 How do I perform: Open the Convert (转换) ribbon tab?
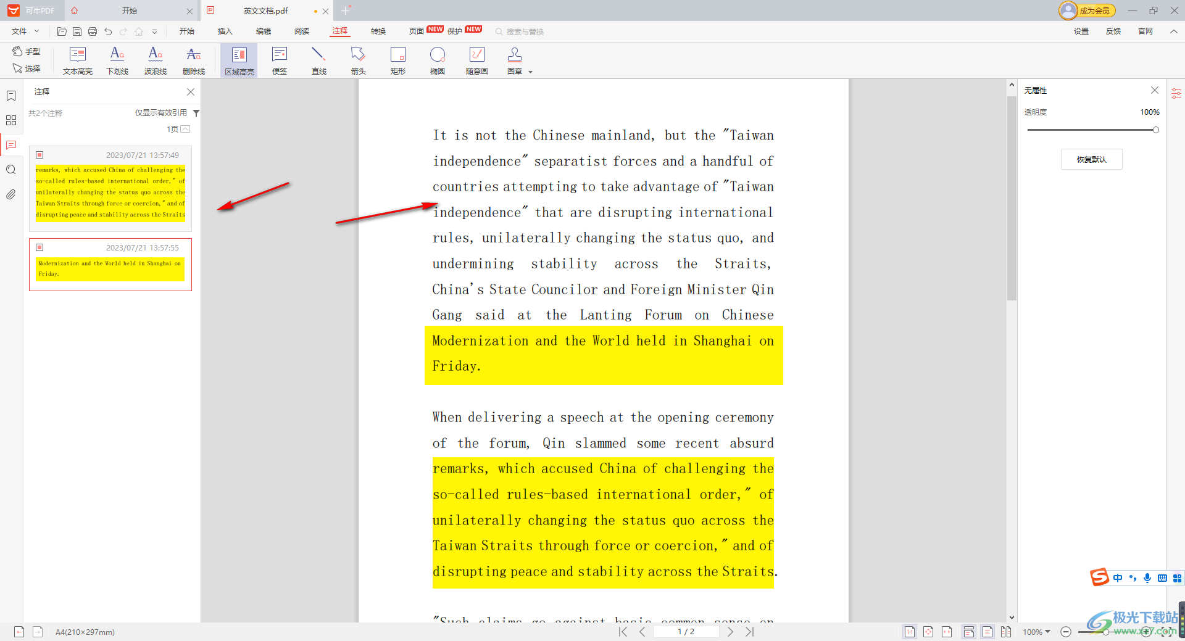click(378, 31)
